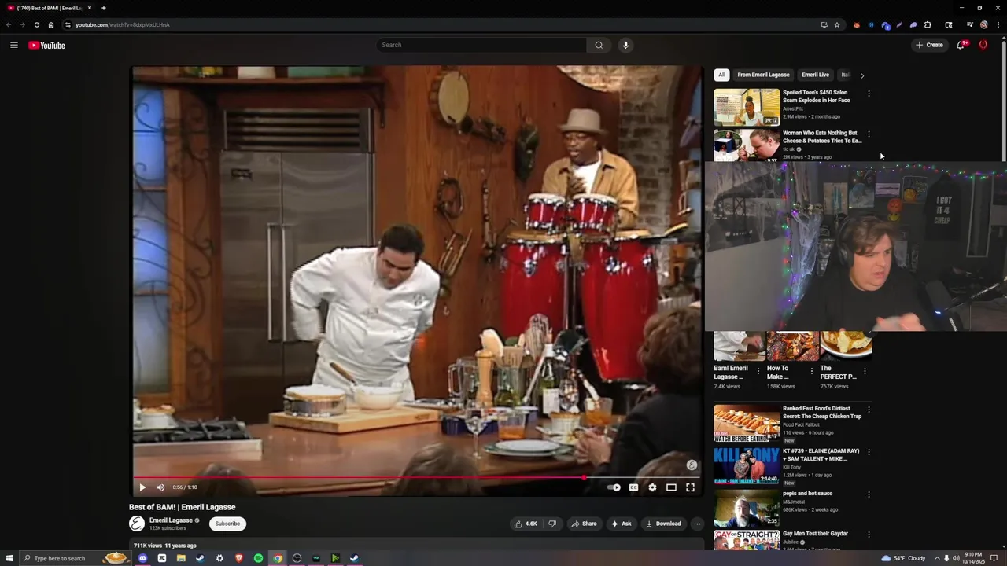This screenshot has width=1007, height=566.
Task: Select From Emeril Lagasse filter chip
Action: 763,75
